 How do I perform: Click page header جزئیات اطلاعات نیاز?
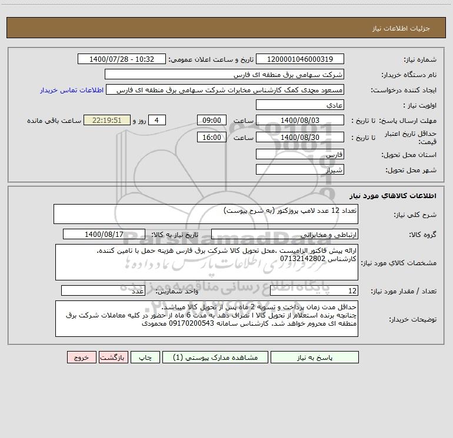click(401, 28)
